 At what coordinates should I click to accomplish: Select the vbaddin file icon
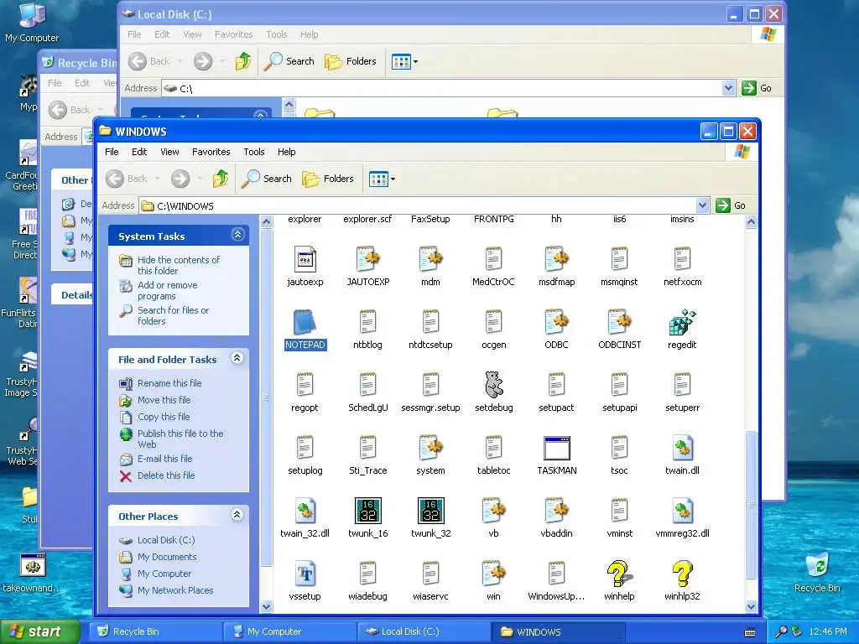(557, 511)
